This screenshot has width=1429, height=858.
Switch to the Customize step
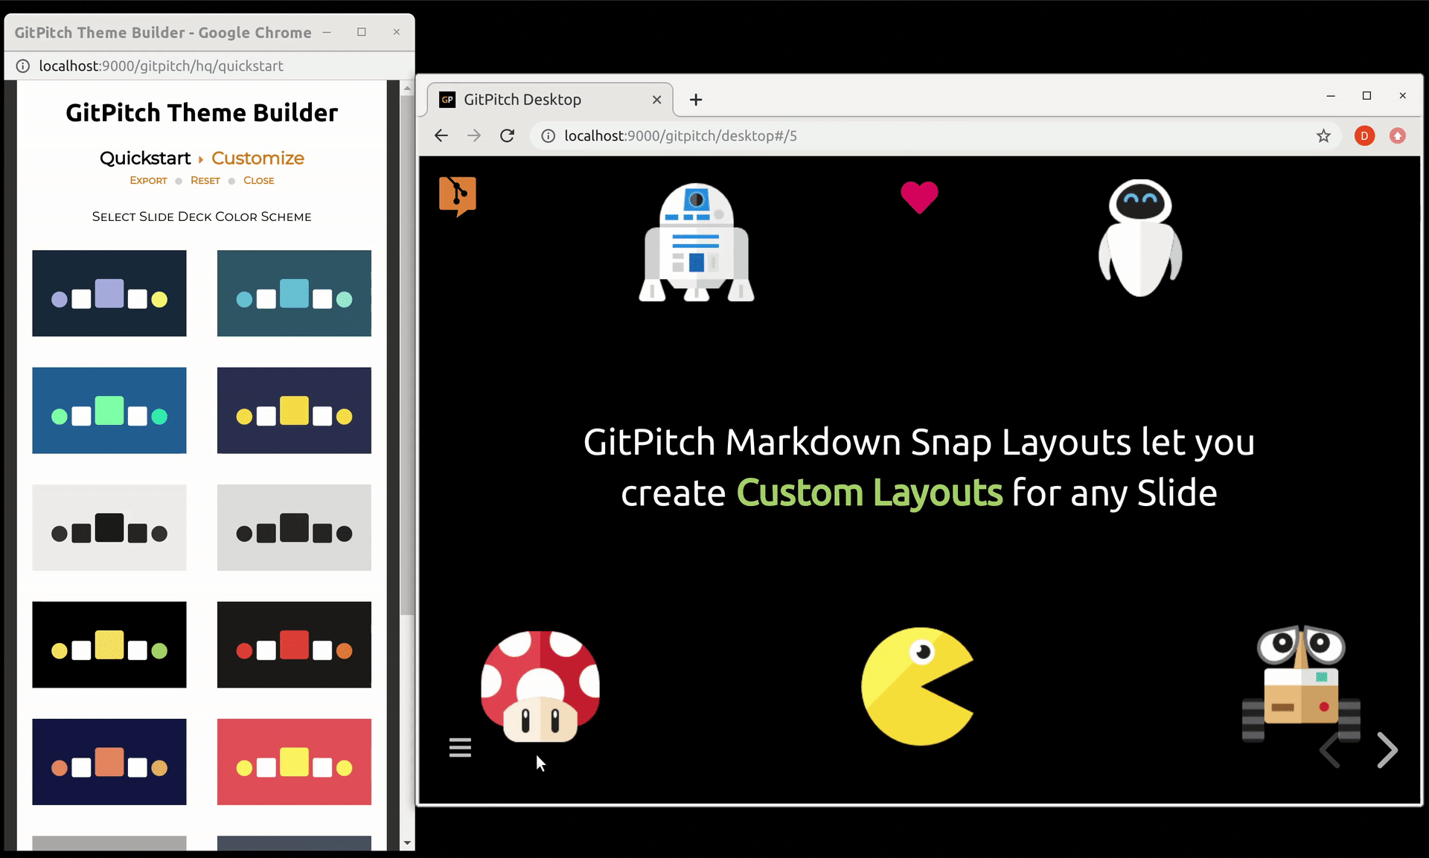click(x=258, y=158)
